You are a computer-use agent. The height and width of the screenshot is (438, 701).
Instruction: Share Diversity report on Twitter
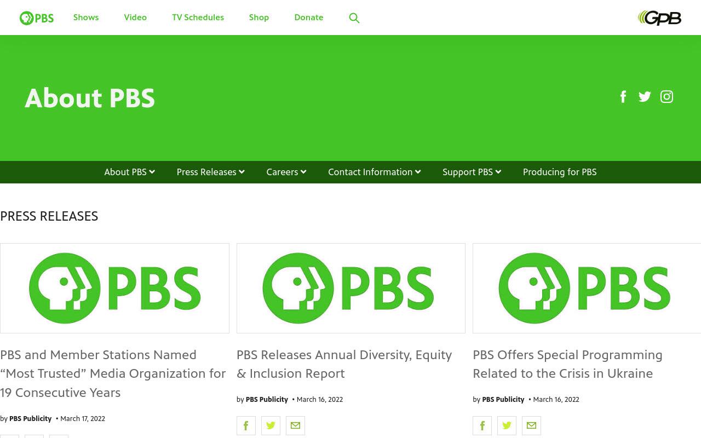pos(271,425)
